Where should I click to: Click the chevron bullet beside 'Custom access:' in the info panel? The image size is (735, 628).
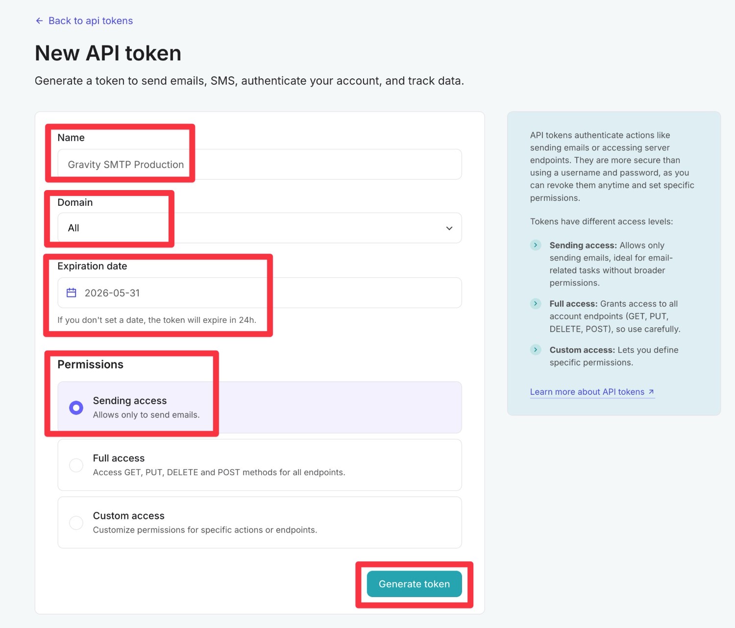click(x=536, y=350)
